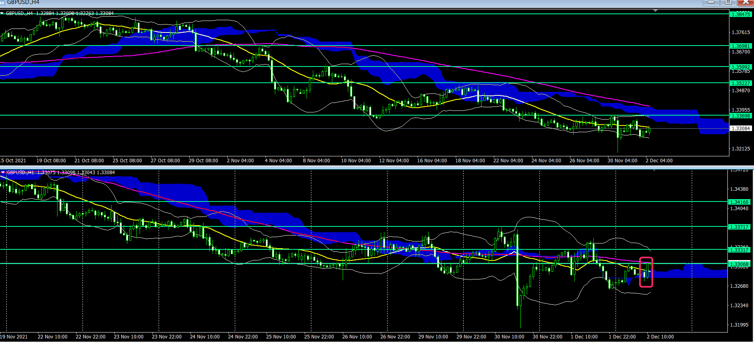This screenshot has height=342, width=754.
Task: Click the H4 chart OHLC header text
Action: point(59,13)
